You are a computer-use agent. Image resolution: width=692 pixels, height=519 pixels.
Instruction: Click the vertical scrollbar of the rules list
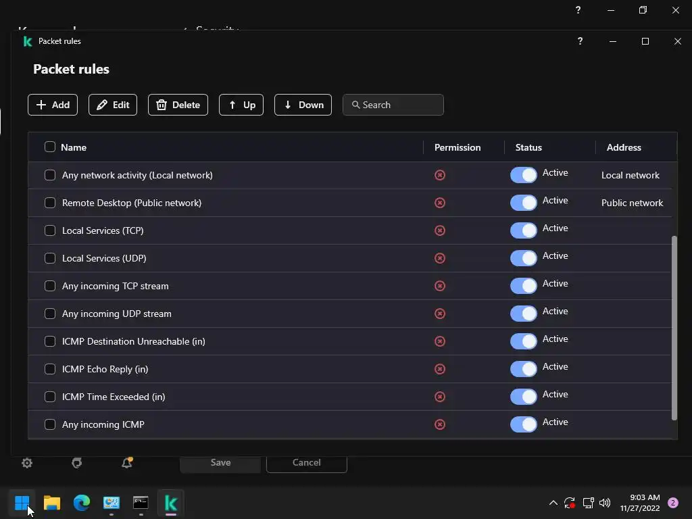(674, 328)
